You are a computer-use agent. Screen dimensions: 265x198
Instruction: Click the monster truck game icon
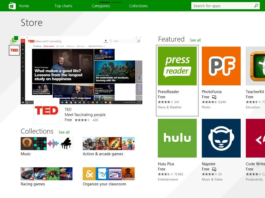click(53, 174)
